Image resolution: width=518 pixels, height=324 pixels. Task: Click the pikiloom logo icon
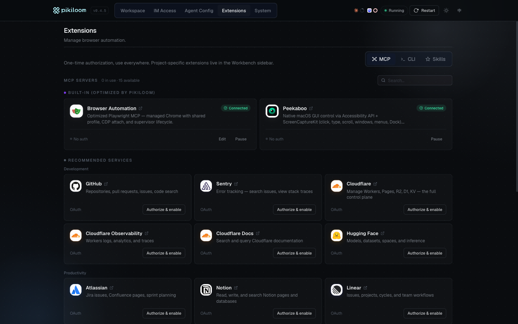[x=56, y=10]
